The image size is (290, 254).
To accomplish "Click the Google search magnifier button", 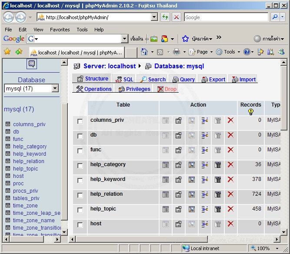I will point(275,17).
